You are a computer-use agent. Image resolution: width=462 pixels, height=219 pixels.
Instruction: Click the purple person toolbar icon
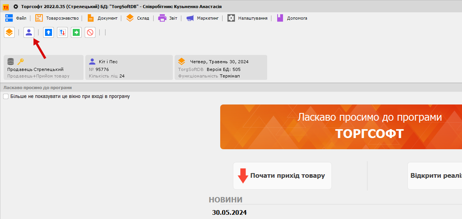pos(29,32)
